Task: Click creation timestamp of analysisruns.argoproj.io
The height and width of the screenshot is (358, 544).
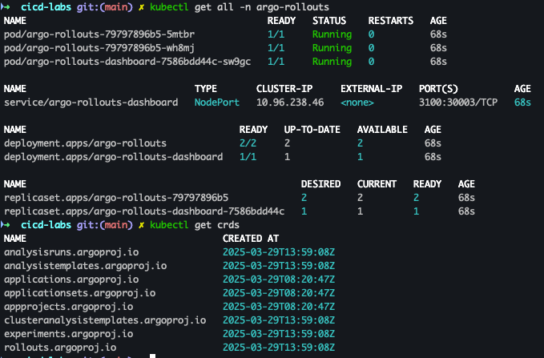Action: [279, 252]
